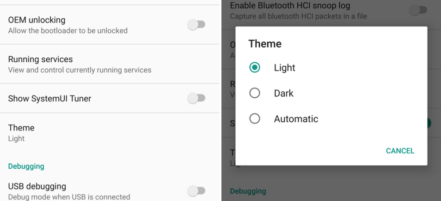
Task: Click 'View and control currently running services' subtitle
Action: pyautogui.click(x=80, y=70)
